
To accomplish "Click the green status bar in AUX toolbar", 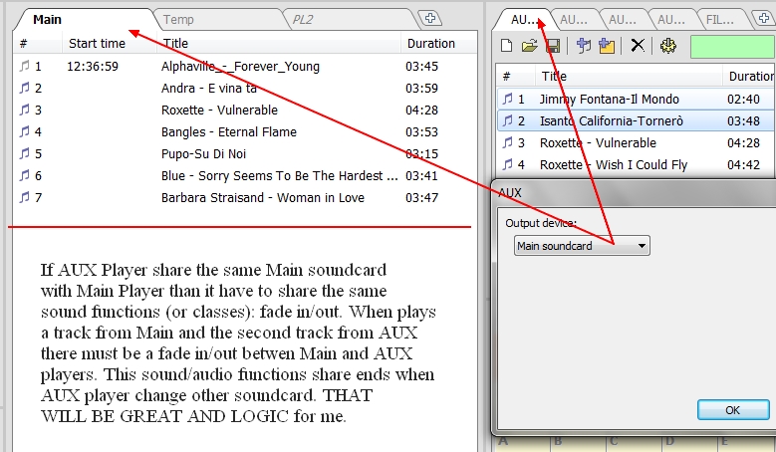I will [x=732, y=47].
